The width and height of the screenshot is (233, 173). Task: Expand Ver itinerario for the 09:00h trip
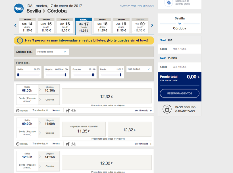[143, 144]
